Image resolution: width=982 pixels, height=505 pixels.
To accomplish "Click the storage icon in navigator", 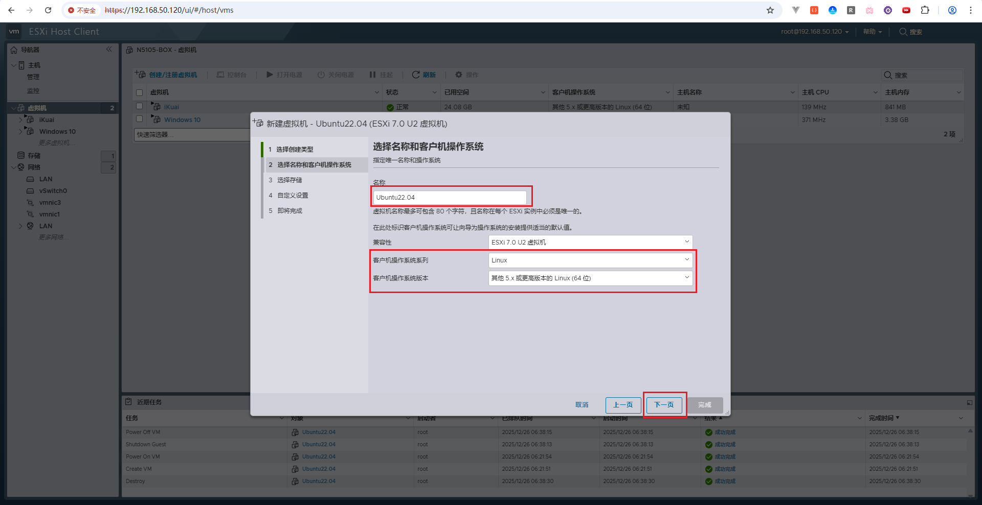I will tap(21, 155).
